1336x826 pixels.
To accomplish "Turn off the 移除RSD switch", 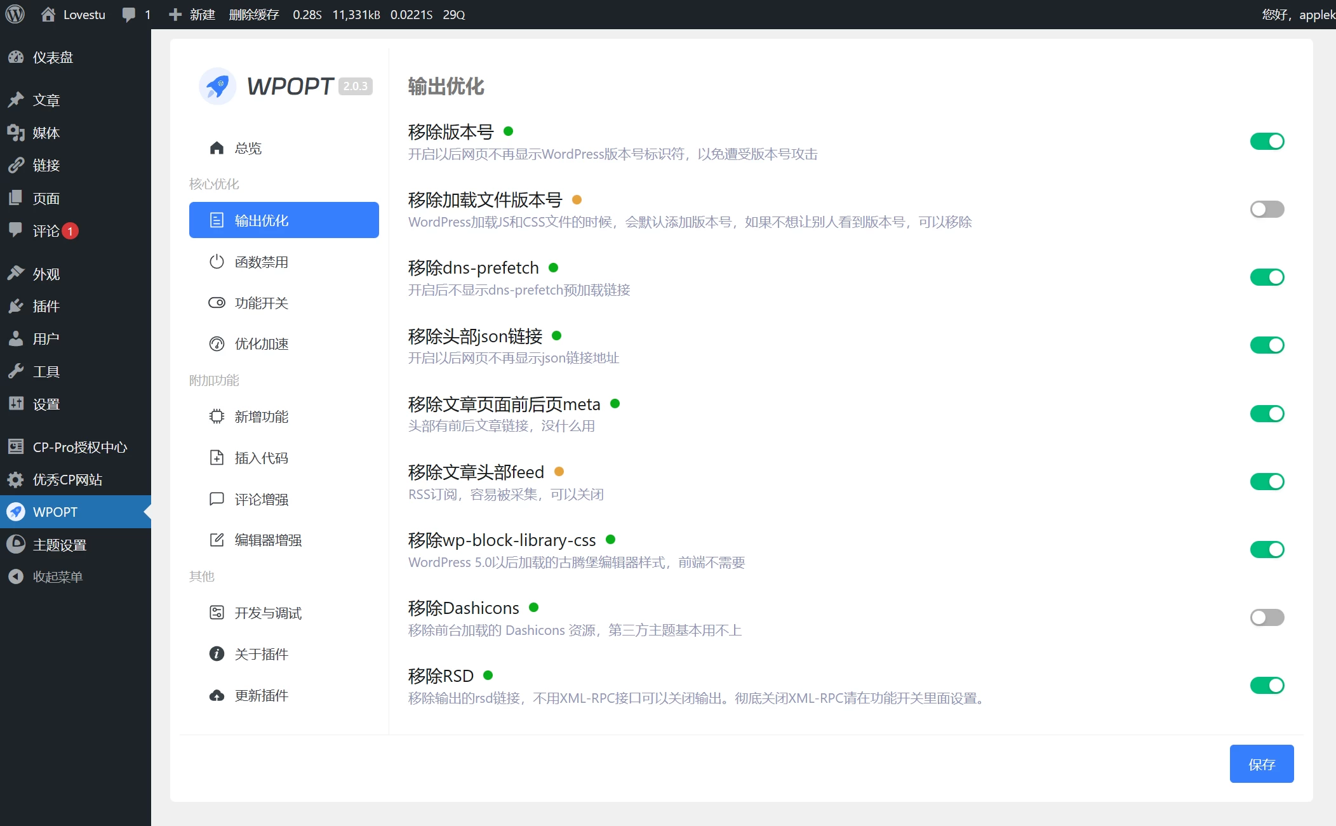I will [1267, 685].
